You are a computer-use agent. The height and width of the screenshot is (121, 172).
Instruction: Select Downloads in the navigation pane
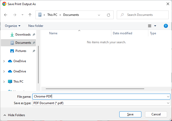(23, 35)
